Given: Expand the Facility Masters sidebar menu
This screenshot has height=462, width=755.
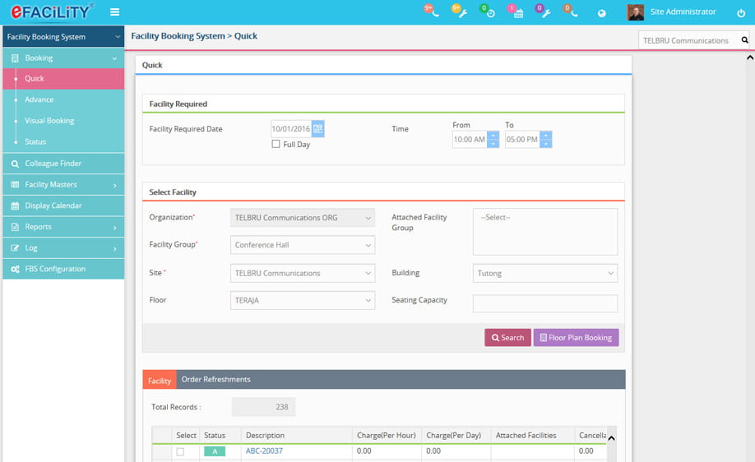Looking at the screenshot, I should pyautogui.click(x=63, y=185).
